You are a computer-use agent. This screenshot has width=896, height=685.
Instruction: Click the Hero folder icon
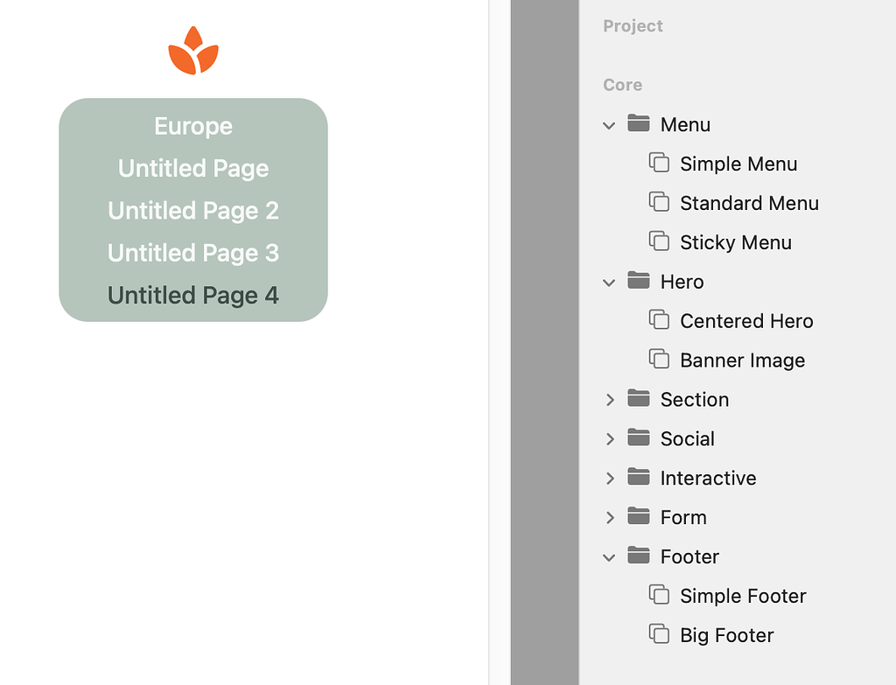[637, 282]
